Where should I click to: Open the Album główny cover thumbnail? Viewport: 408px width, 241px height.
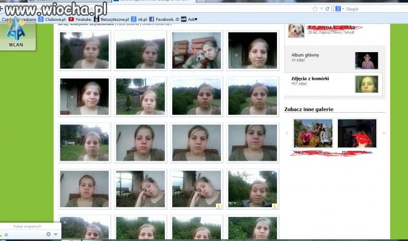[x=366, y=61]
